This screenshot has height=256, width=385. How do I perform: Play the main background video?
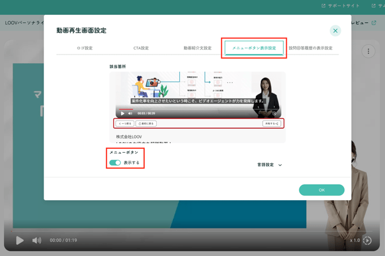20,241
